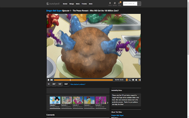Screen dimensions: 189x118
Task: Skip to next episode with player button
Action: click(52, 80)
